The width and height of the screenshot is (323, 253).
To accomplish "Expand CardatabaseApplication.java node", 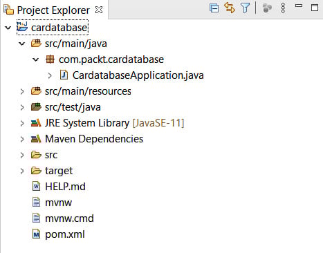I will (50, 75).
